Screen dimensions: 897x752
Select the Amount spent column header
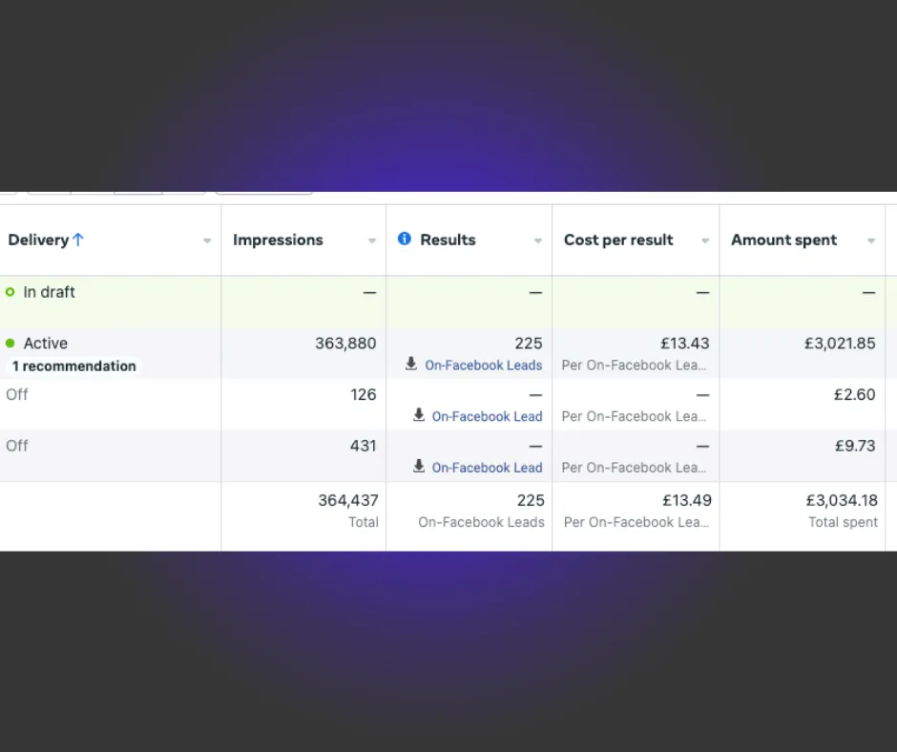(783, 240)
